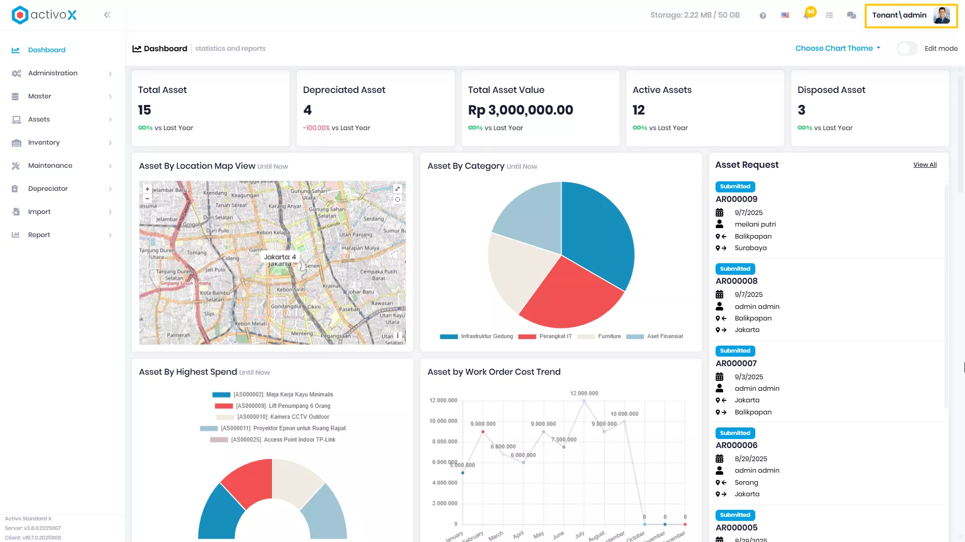The width and height of the screenshot is (965, 542).
Task: Click the 'Disposed Asset' card value 3
Action: point(802,110)
